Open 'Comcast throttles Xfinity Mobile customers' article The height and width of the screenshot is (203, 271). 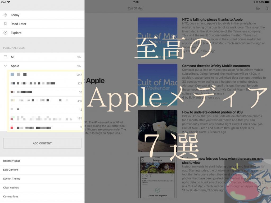pos(216,66)
